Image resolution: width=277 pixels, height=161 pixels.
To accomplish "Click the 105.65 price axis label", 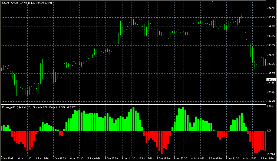I will (x=271, y=45).
